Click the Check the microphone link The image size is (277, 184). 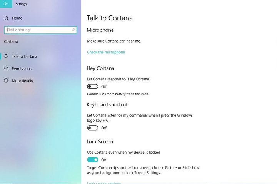pyautogui.click(x=106, y=52)
